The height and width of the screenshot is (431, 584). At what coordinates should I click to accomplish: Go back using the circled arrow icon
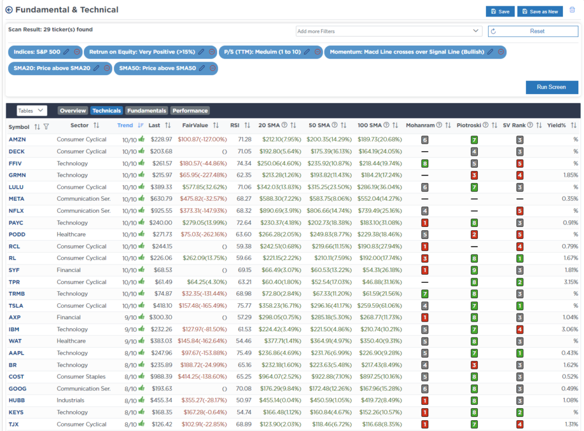click(x=9, y=10)
